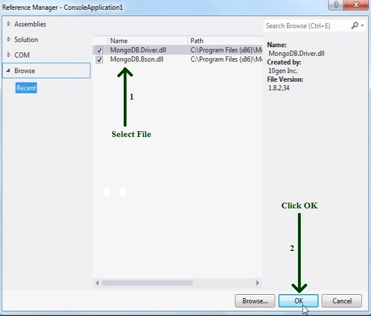
Task: Collapse the Browse section arrow
Action: [8, 71]
